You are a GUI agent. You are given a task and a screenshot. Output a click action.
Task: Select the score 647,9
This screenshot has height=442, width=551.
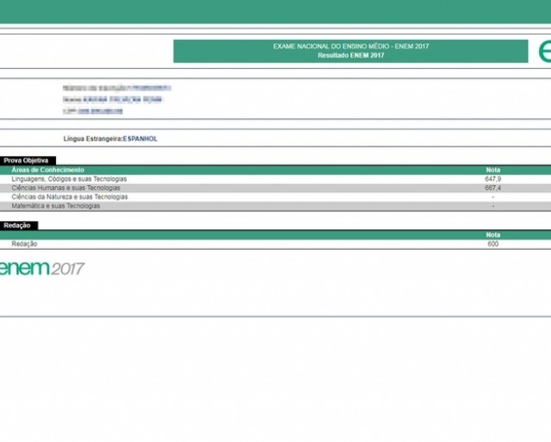pyautogui.click(x=493, y=179)
